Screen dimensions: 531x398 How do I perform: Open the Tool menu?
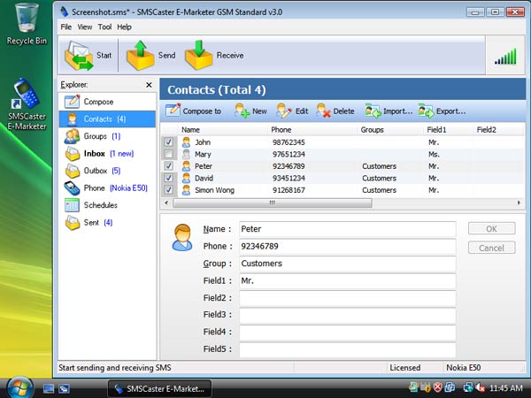click(104, 27)
